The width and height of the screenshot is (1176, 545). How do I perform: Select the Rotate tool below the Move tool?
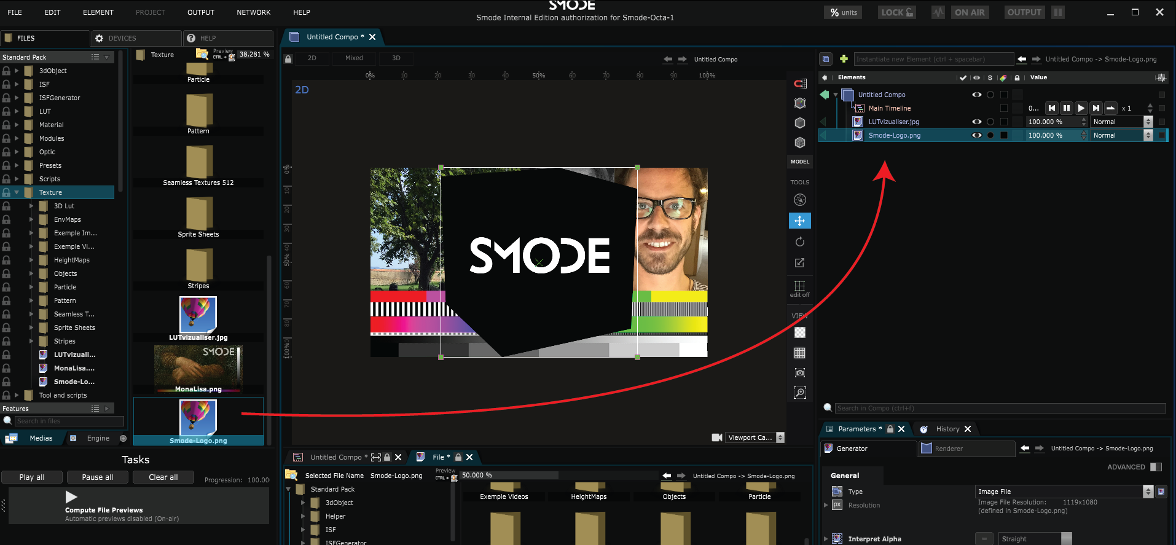tap(799, 241)
